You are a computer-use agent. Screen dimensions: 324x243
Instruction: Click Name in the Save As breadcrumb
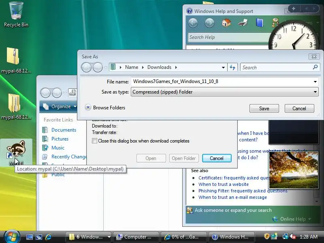(131, 67)
